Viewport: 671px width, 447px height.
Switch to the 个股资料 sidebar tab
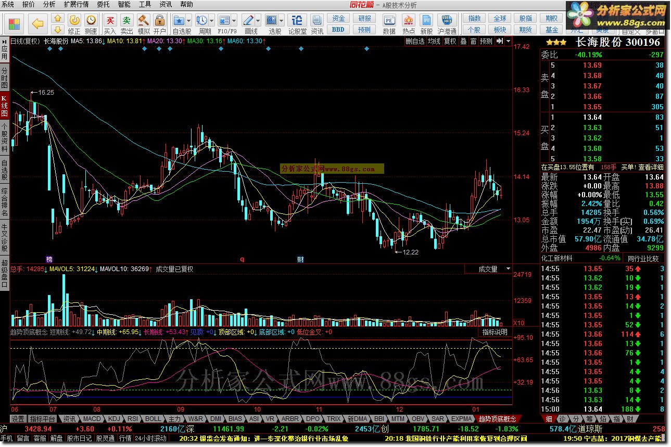(x=4, y=137)
